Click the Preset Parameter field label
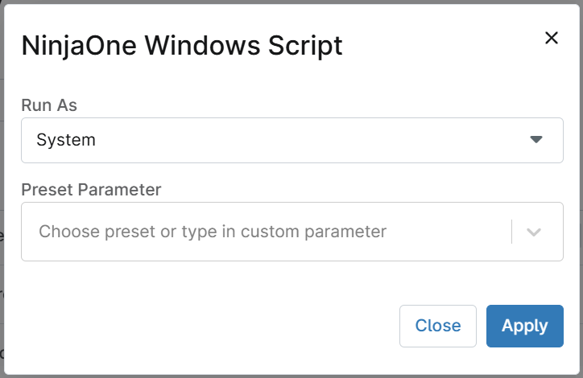Screen dimensions: 583x378 click(x=91, y=190)
